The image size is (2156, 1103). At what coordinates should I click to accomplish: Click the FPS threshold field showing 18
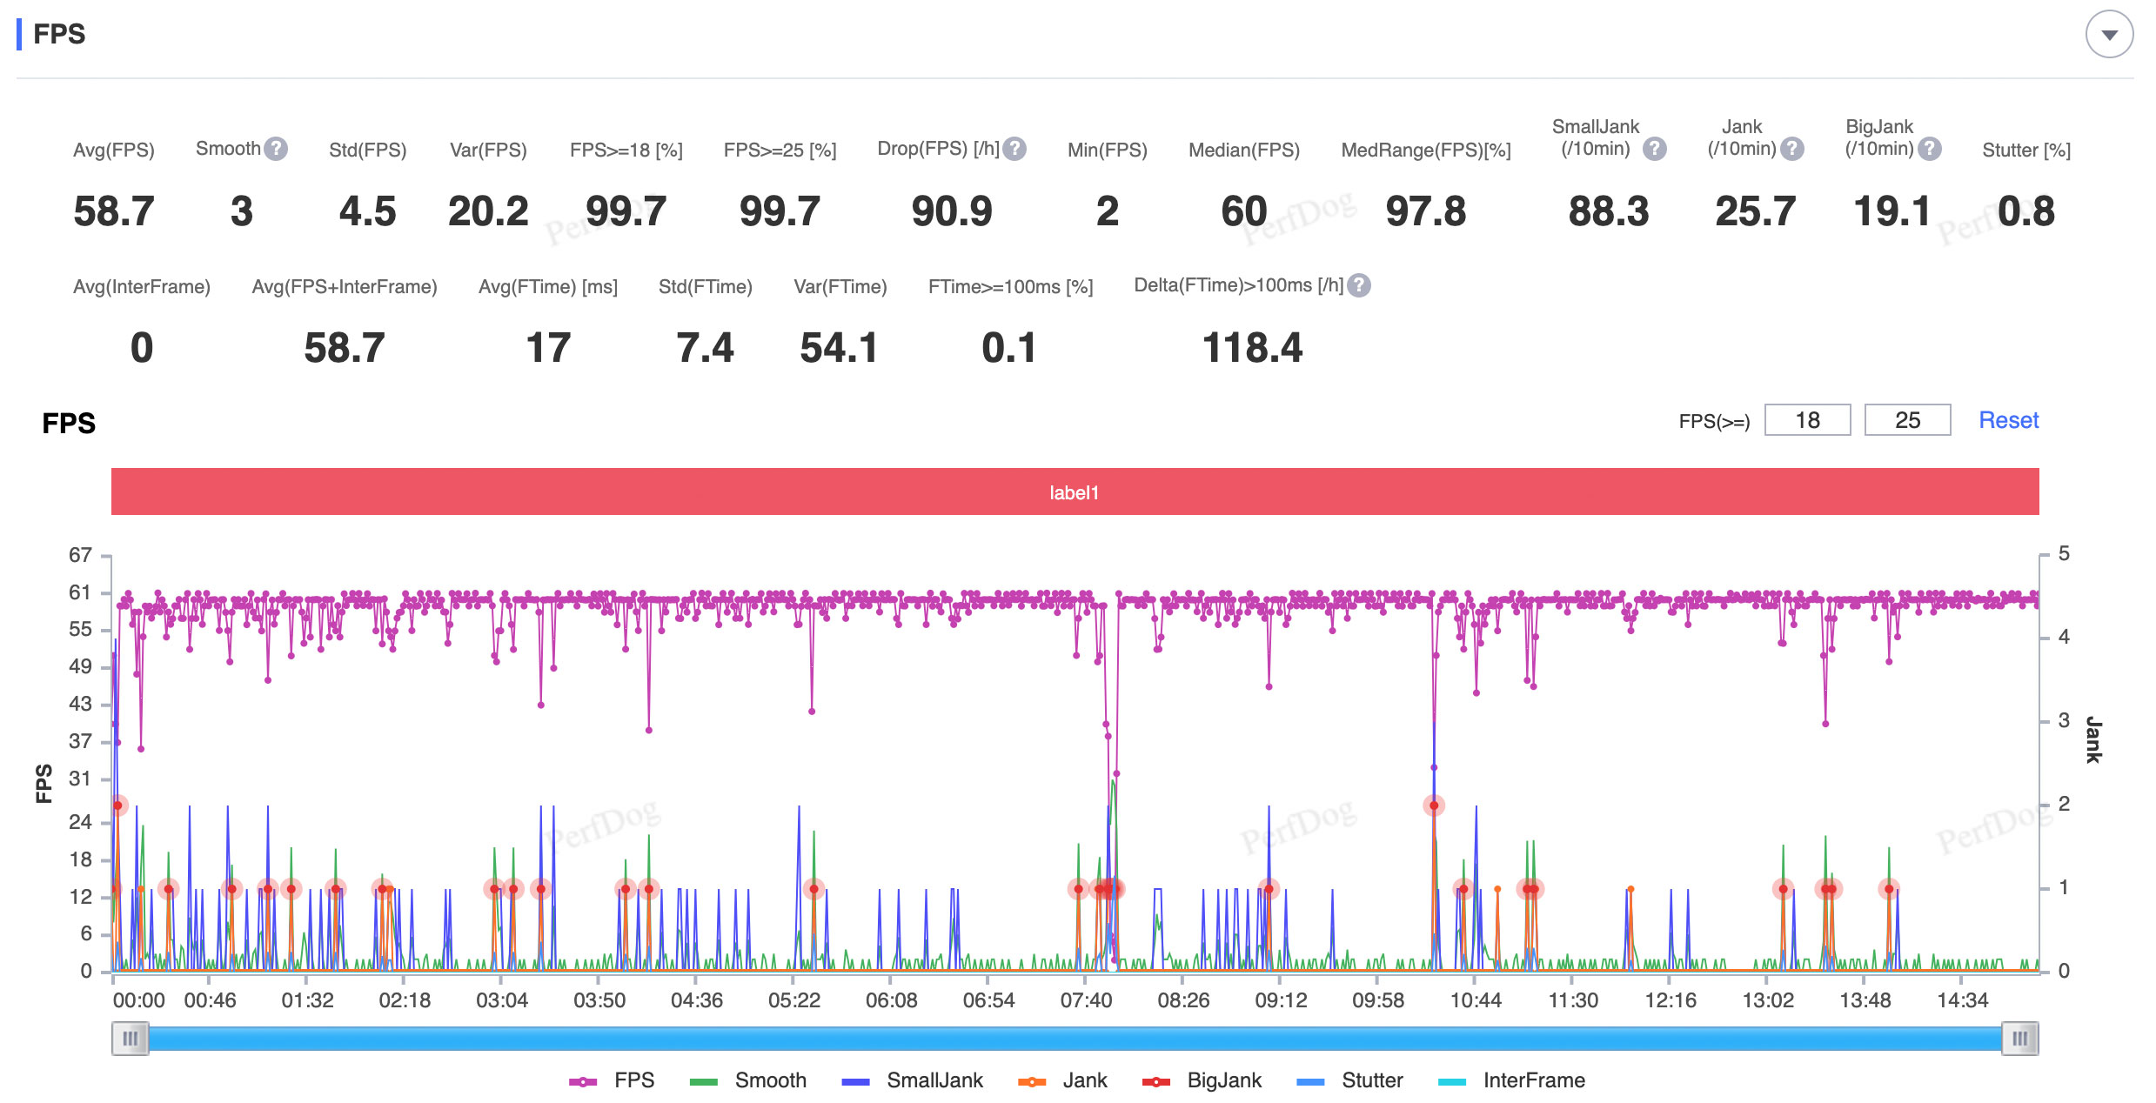tap(1807, 420)
